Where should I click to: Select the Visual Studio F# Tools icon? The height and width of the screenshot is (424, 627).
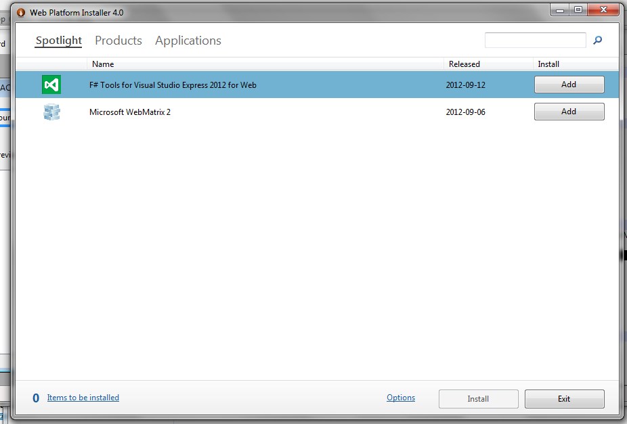[x=51, y=85]
